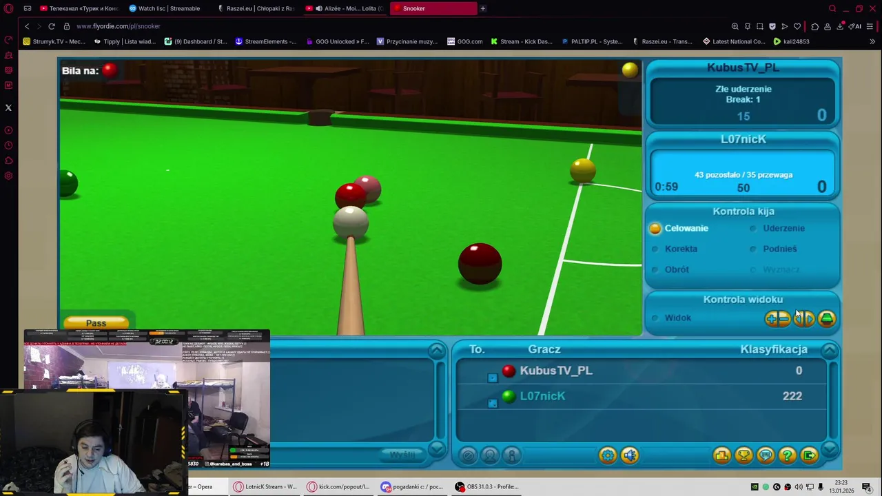Click the heart bookmark icon

pos(797,26)
